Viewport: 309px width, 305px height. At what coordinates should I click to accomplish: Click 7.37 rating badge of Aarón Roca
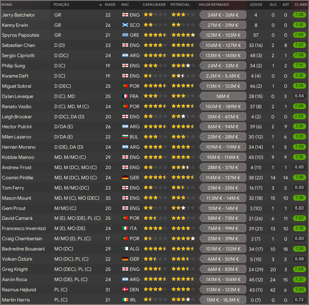pyautogui.click(x=299, y=279)
